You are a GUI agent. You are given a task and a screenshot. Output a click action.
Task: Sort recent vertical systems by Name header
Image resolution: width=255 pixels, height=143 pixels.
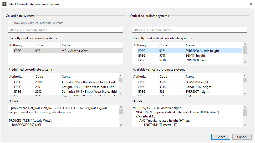point(213,45)
